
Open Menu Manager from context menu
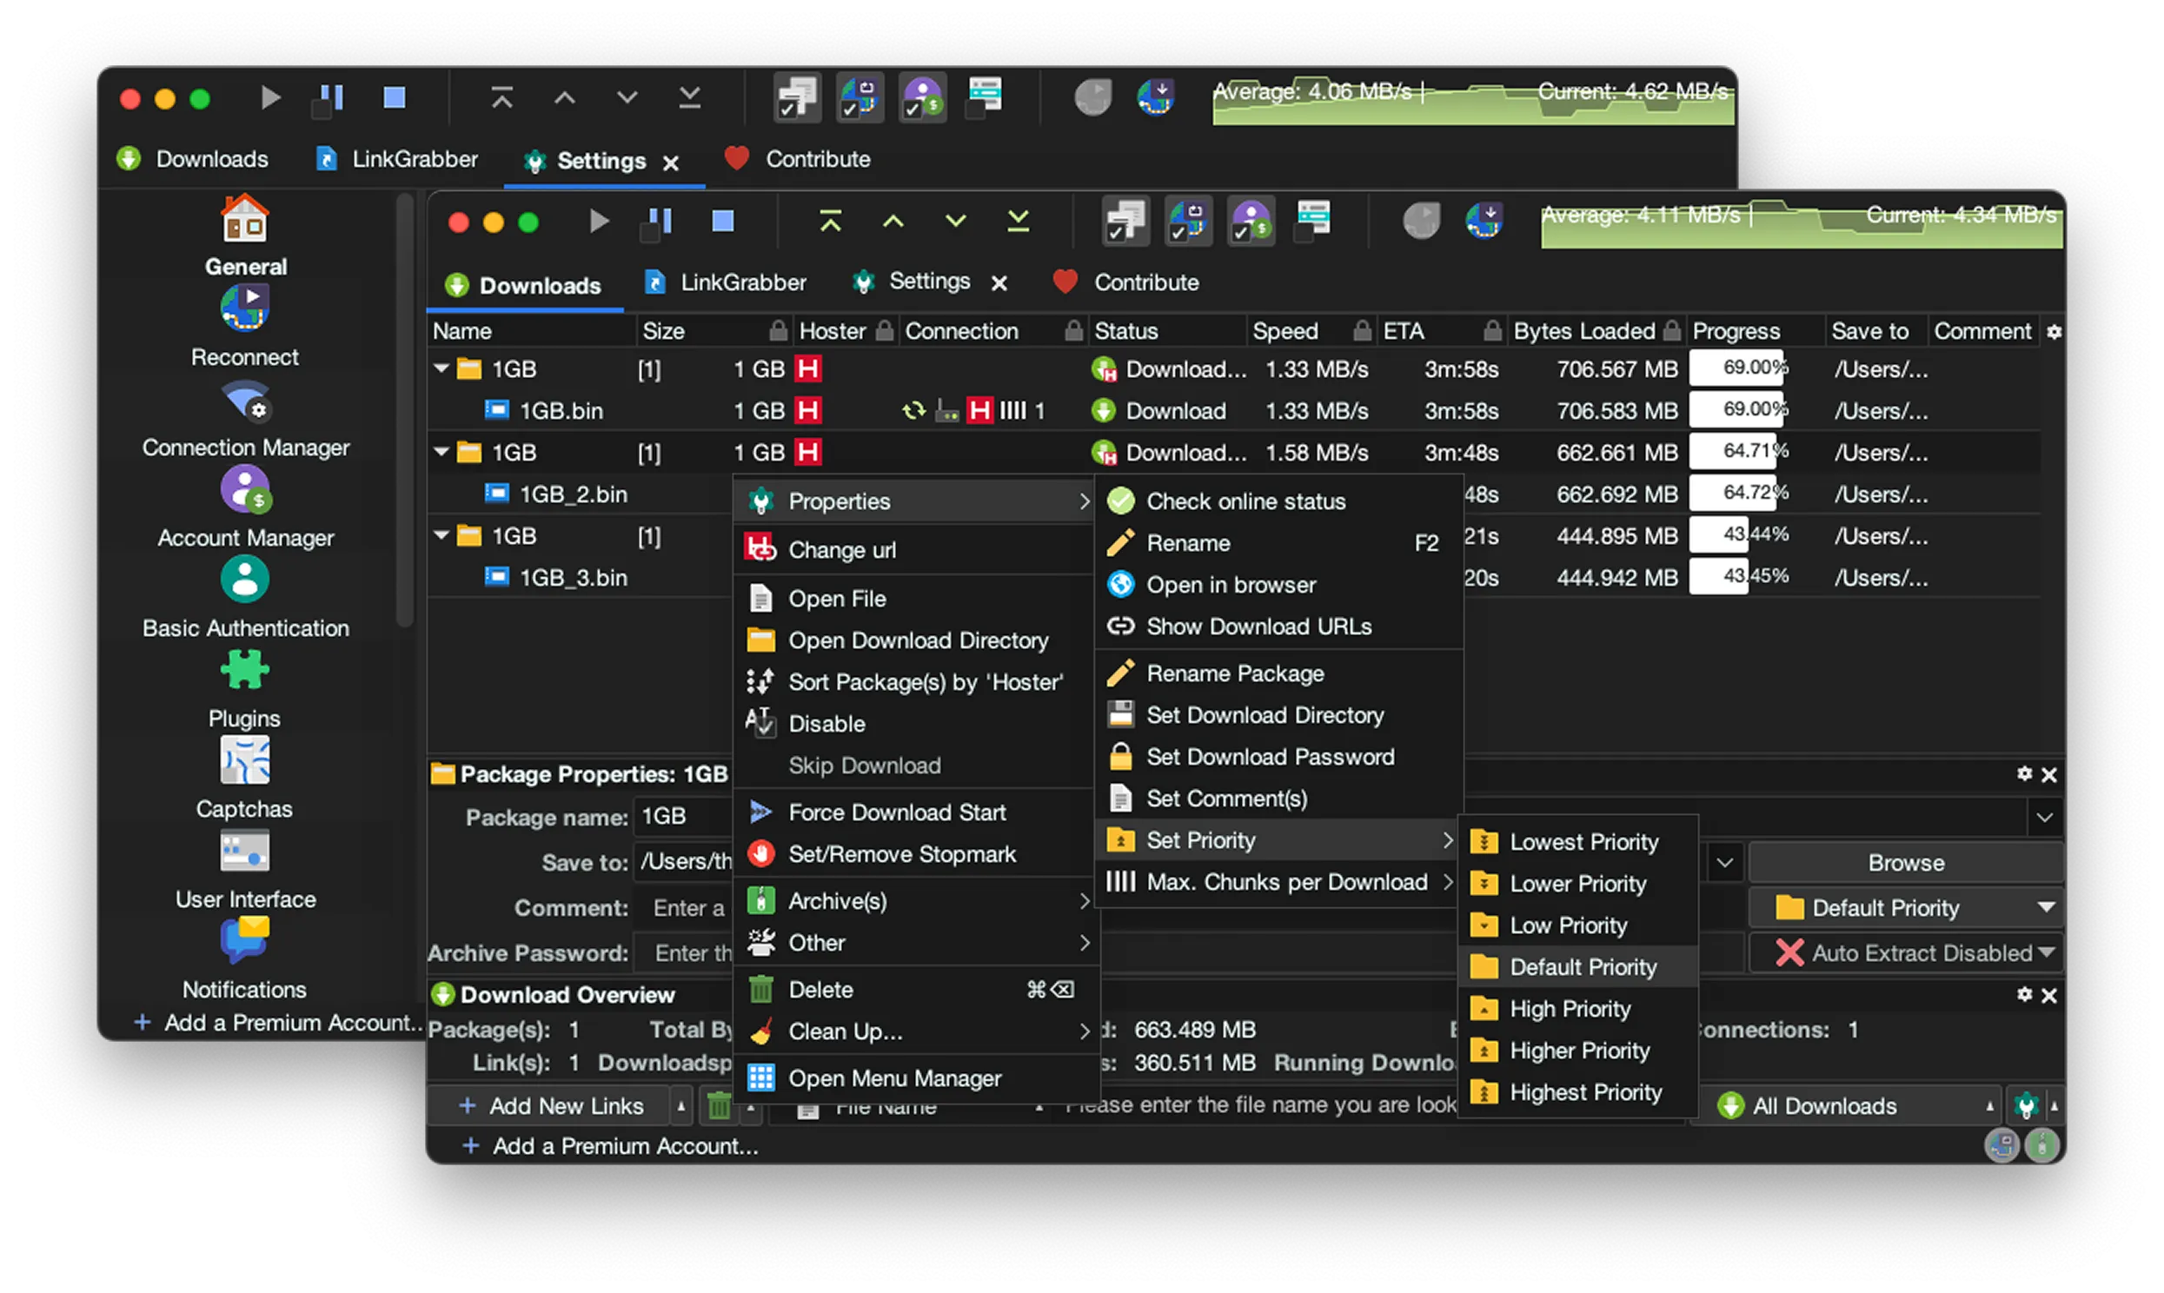pyautogui.click(x=915, y=1078)
